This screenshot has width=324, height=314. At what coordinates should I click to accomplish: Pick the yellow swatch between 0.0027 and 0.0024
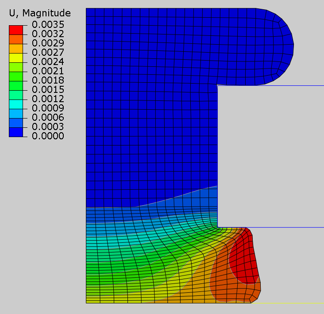point(16,58)
